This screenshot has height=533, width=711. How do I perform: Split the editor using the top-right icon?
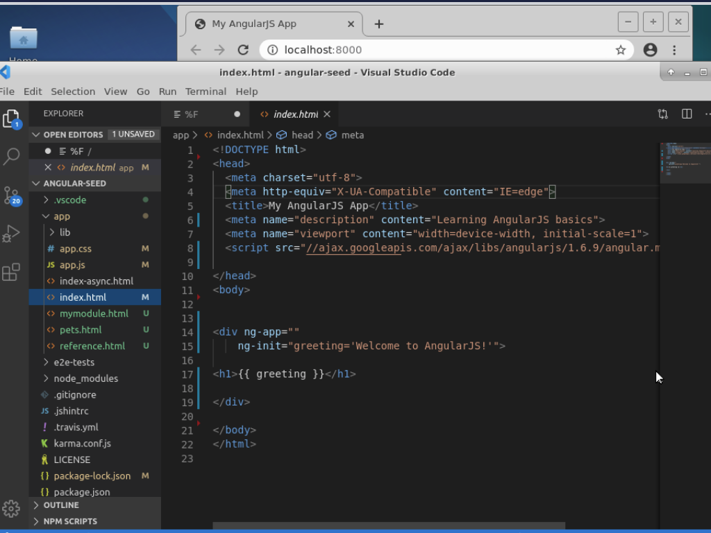tap(687, 114)
